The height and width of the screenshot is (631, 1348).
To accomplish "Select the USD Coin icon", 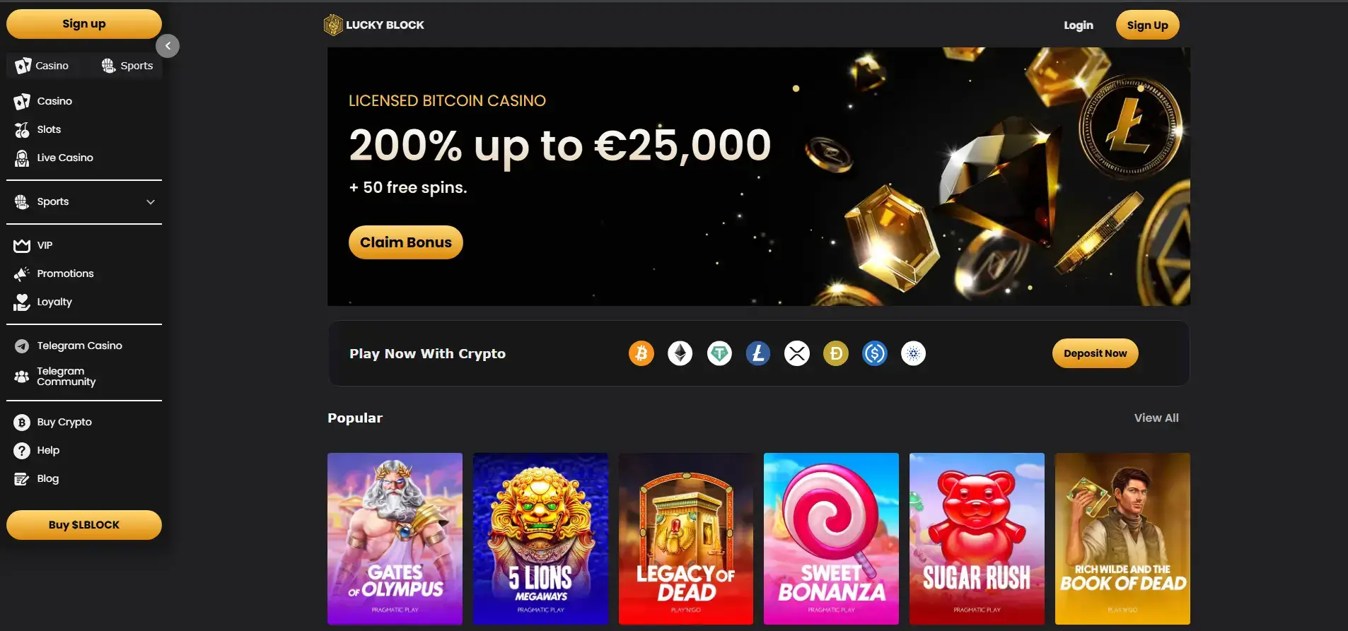I will pos(875,353).
